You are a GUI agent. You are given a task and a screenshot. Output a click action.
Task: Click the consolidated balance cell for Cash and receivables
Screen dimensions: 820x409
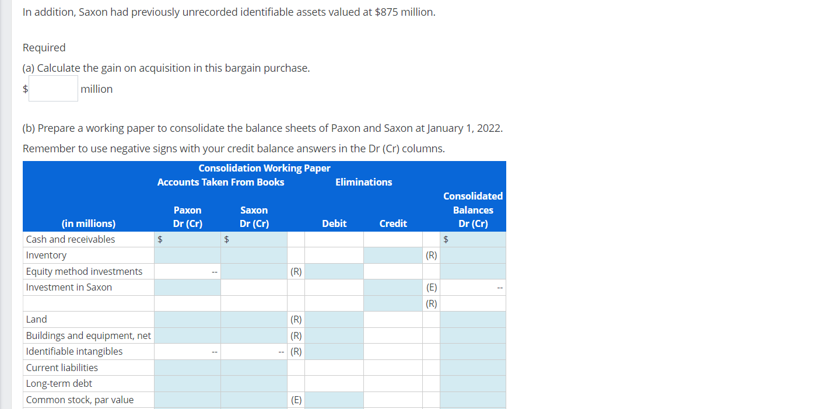pyautogui.click(x=472, y=239)
